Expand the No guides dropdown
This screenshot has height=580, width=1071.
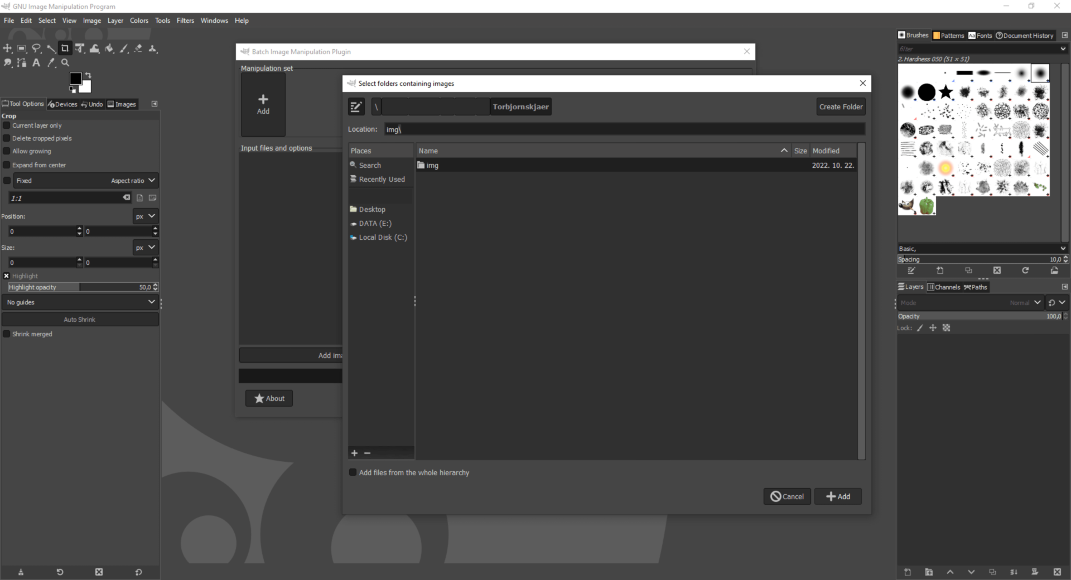(x=80, y=302)
